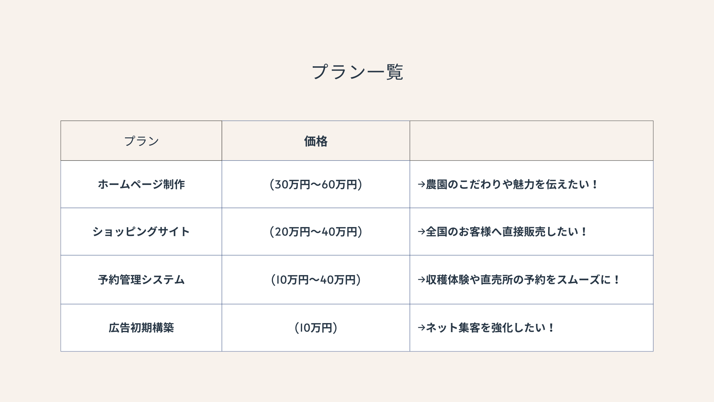Viewport: 714px width, 402px height.
Task: Select the 30万円〜60万円 price text
Action: click(316, 185)
